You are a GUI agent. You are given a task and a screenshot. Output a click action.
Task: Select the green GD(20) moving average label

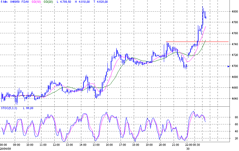coord(48,2)
